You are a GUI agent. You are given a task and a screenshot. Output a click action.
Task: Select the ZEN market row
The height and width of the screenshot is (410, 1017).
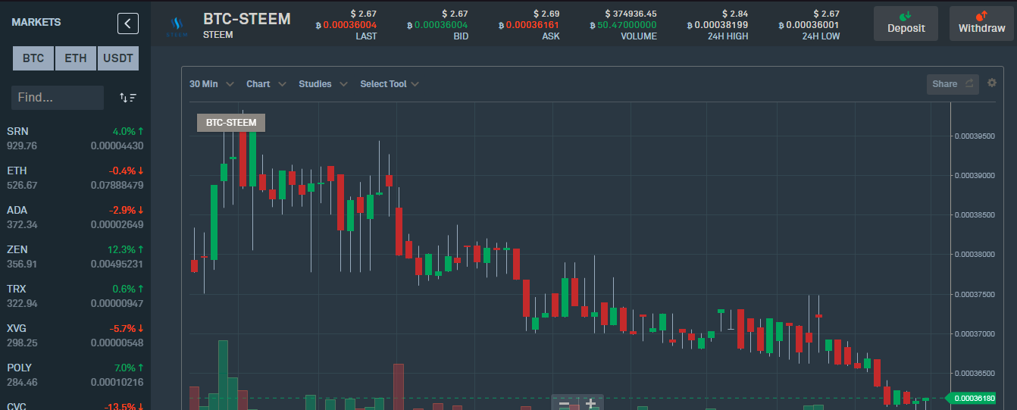[x=75, y=257]
